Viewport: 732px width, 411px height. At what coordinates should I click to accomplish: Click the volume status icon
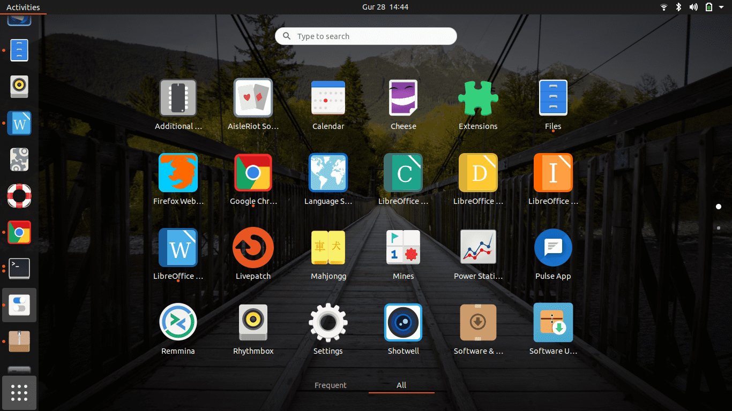tap(693, 7)
